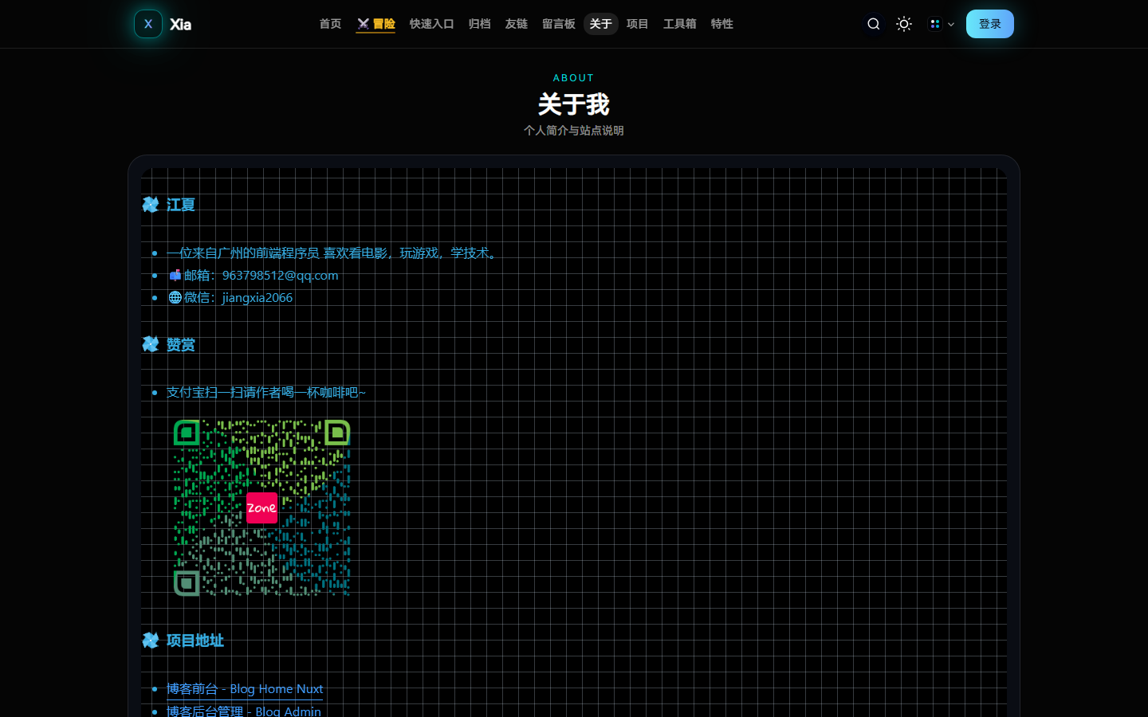This screenshot has height=717, width=1148.
Task: Open the 特性 nav item
Action: click(721, 24)
